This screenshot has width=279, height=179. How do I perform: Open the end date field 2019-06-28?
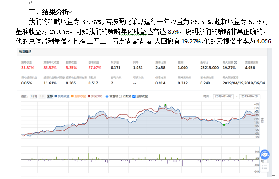tap(249, 96)
